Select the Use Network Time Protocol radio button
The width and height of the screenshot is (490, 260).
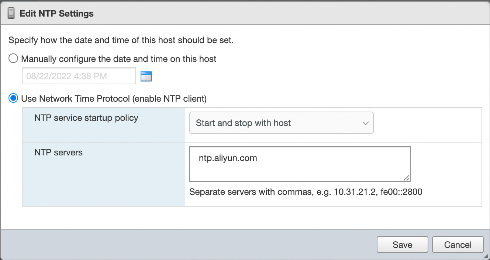pyautogui.click(x=13, y=98)
